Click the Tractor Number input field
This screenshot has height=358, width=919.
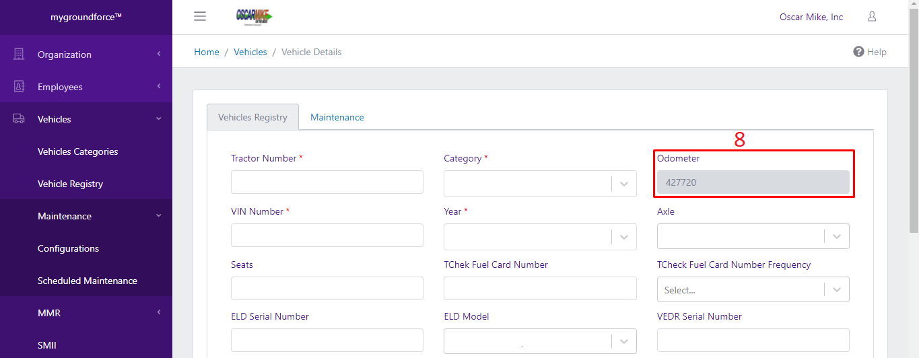[327, 182]
